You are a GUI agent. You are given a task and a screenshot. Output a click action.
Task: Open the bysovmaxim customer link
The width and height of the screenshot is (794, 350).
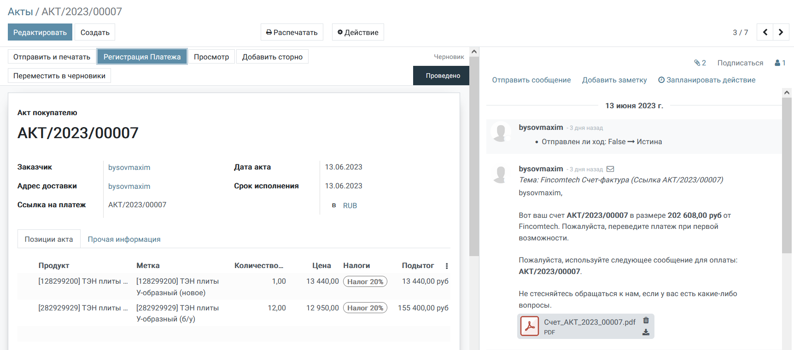click(x=129, y=168)
